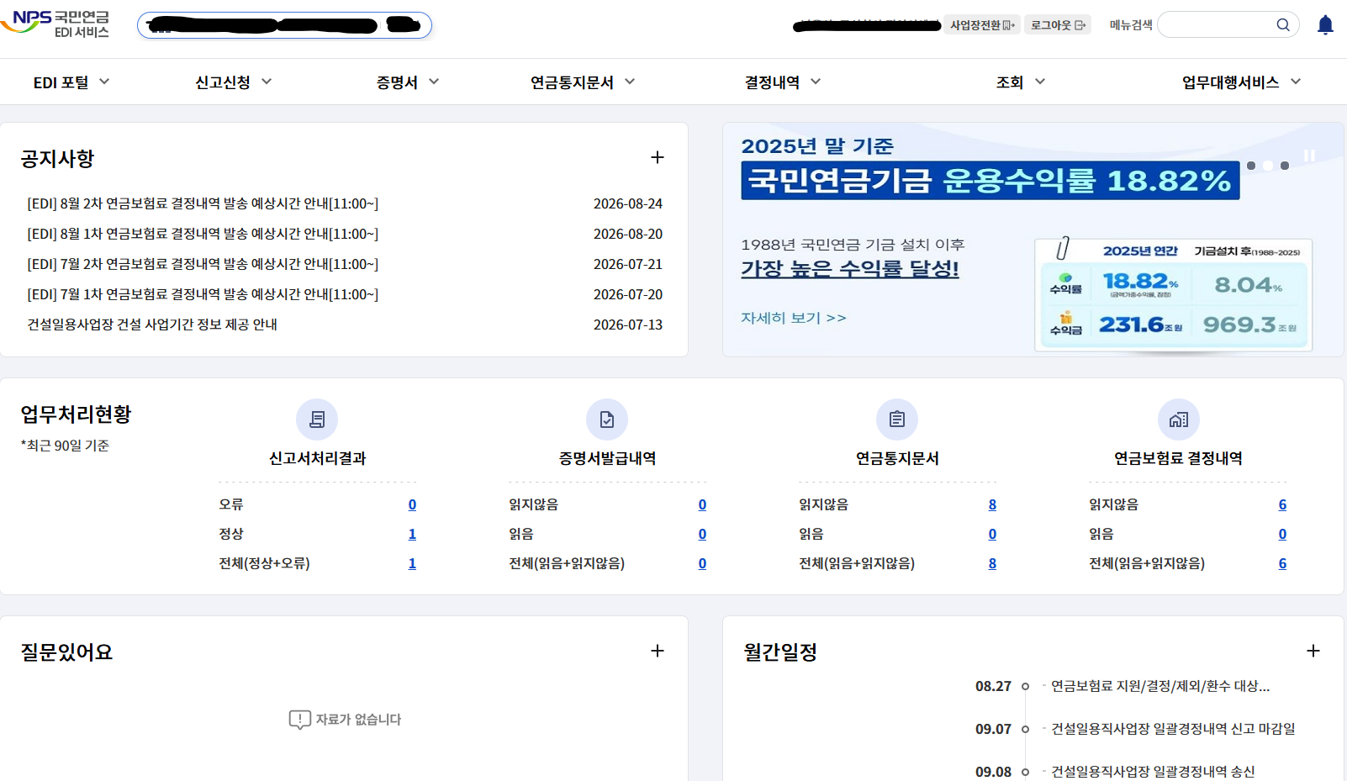Click the '신고서처리결과' column heading
The height and width of the screenshot is (781, 1347).
pyautogui.click(x=317, y=458)
